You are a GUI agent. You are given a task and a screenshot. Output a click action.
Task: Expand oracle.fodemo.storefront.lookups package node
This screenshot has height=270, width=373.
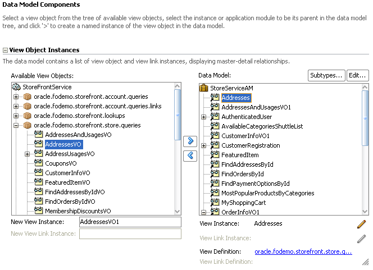[x=16, y=116]
